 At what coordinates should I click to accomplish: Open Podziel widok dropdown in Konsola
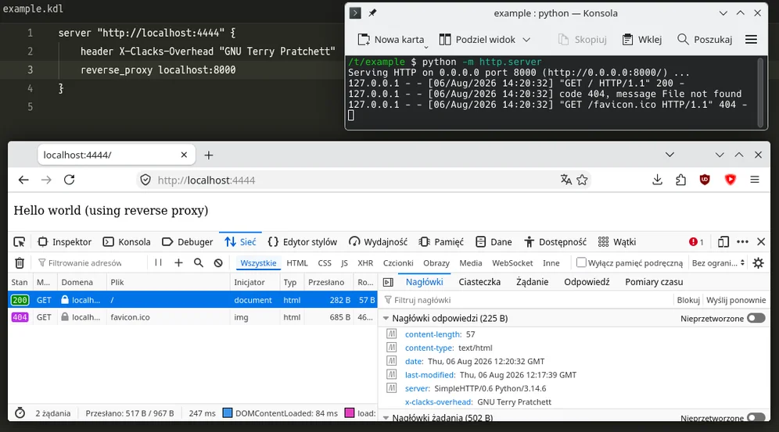[x=485, y=40]
